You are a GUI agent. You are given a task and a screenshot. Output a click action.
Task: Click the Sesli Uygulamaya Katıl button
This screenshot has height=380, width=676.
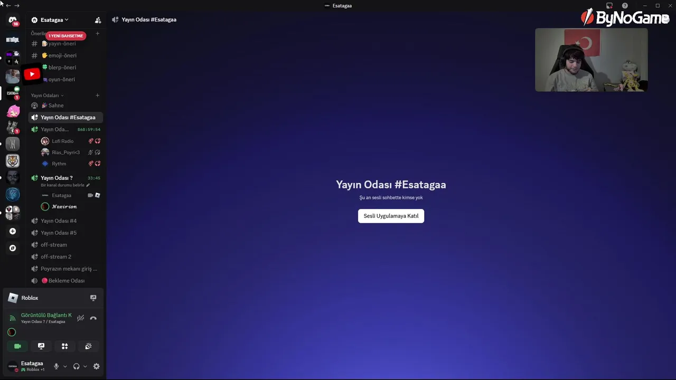tap(391, 216)
